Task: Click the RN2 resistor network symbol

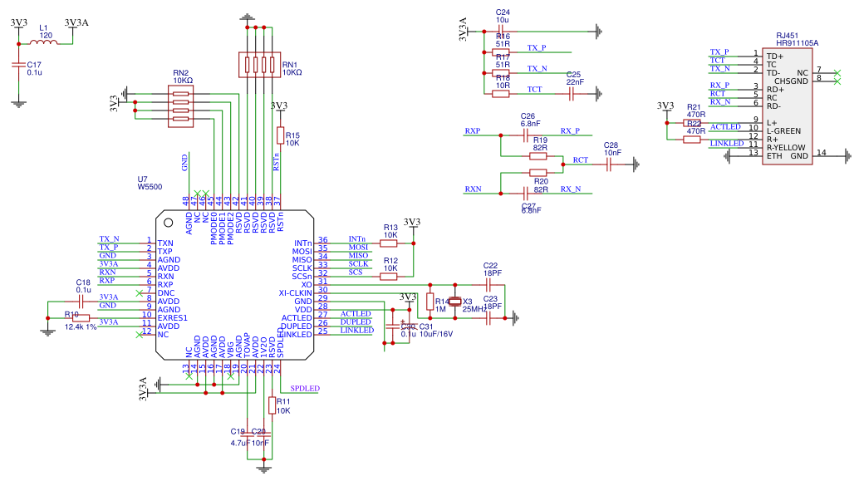Action: (x=181, y=106)
